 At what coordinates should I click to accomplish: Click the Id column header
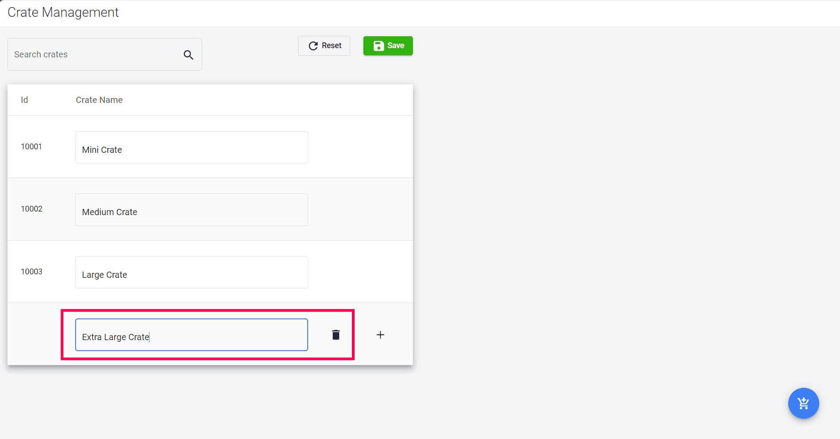point(24,100)
